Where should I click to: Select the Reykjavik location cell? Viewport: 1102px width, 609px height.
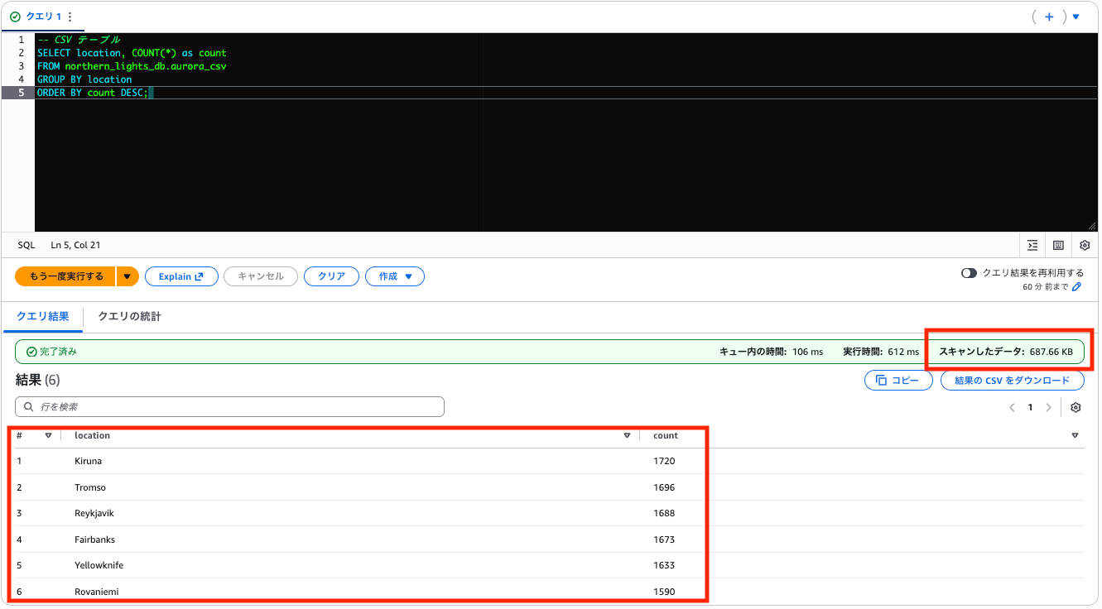pyautogui.click(x=94, y=513)
